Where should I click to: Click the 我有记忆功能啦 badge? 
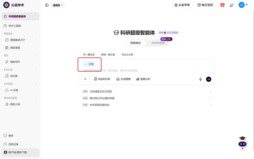pos(169,33)
